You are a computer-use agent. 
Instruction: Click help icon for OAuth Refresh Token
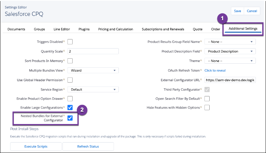coord(201,70)
